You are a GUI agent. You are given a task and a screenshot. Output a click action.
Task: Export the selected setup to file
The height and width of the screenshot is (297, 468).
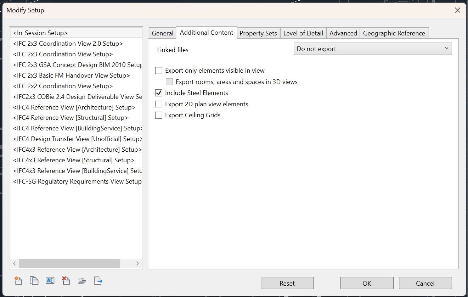[98, 281]
